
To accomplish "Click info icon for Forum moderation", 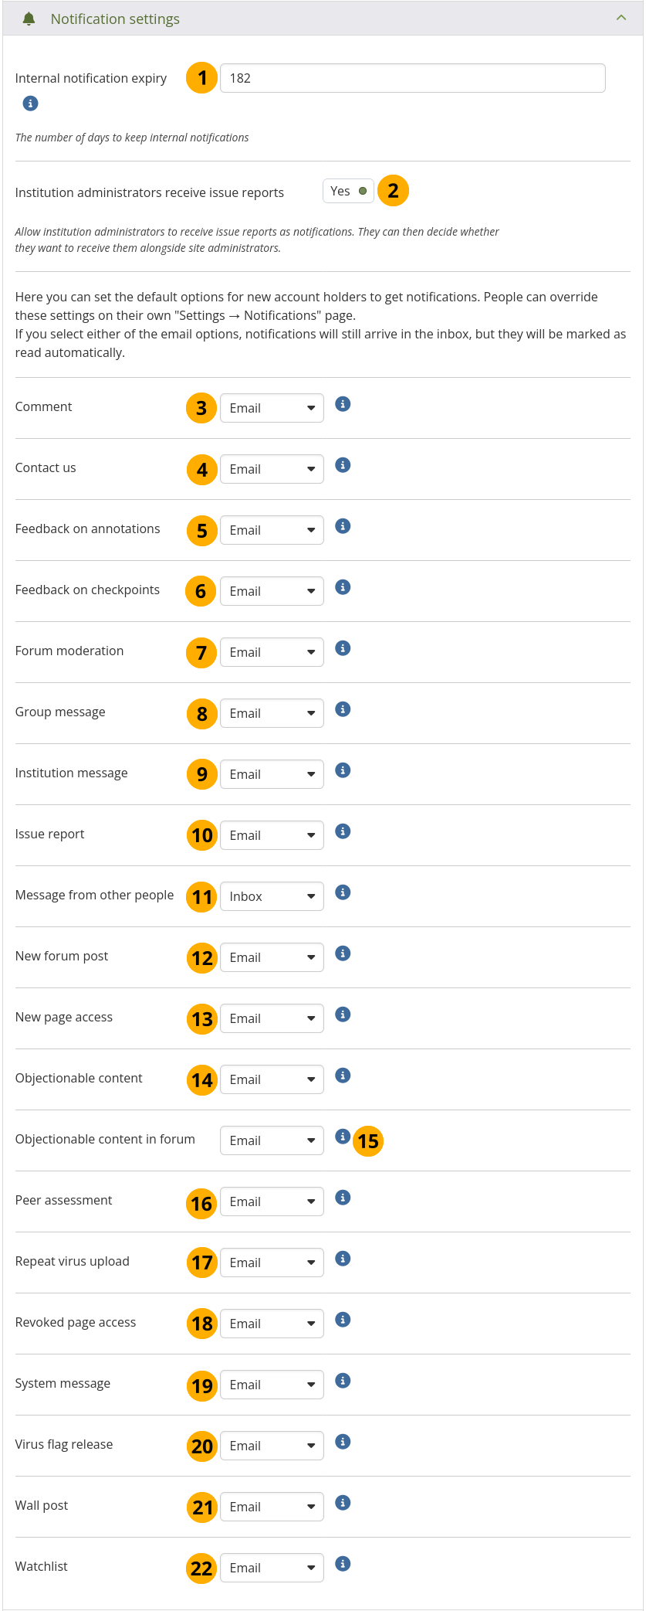I will point(343,648).
